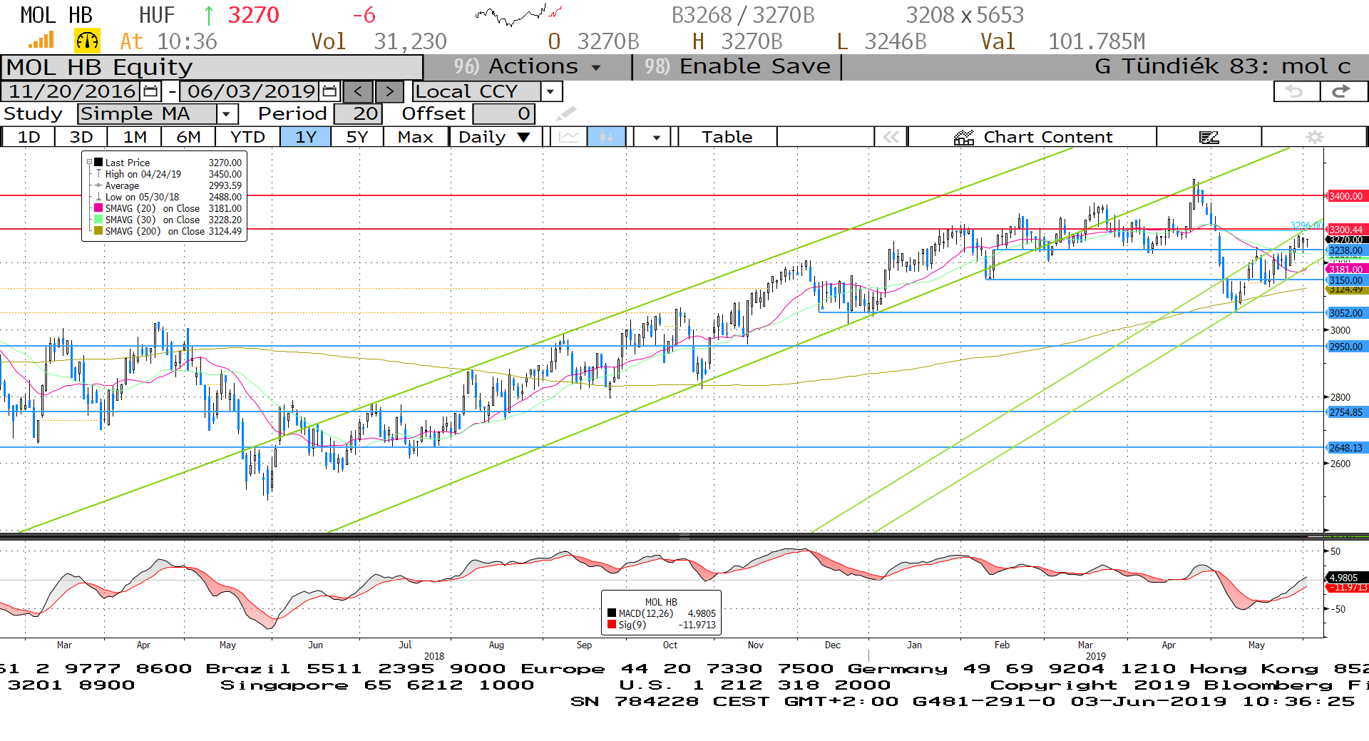Click 98) Enable Save button
The height and width of the screenshot is (741, 1369).
737,66
